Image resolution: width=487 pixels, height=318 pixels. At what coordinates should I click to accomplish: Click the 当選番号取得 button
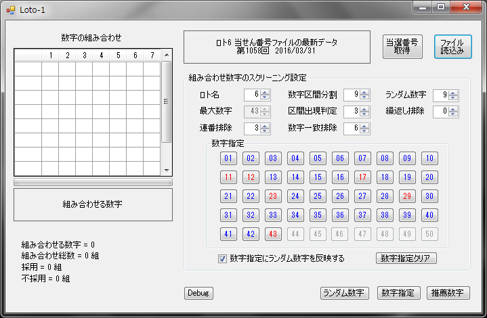click(402, 47)
